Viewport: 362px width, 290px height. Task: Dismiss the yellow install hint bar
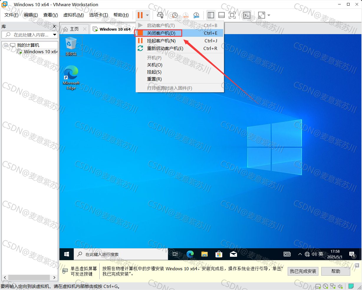click(x=357, y=265)
